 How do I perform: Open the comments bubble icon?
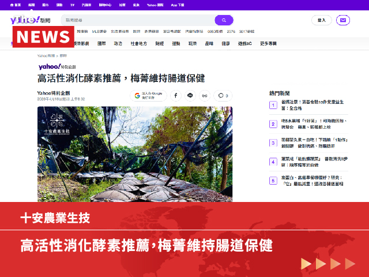click(x=222, y=96)
